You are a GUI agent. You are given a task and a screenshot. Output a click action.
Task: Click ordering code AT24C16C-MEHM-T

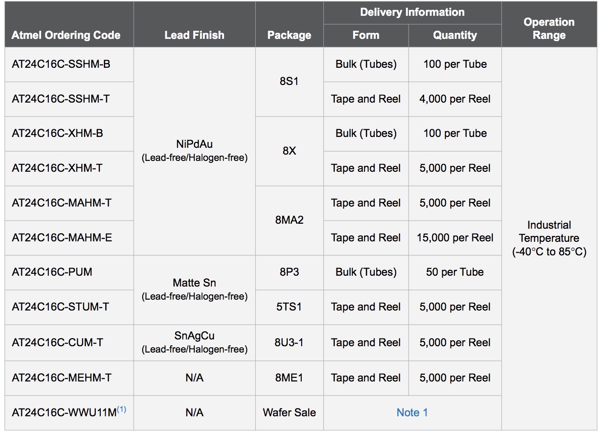click(61, 378)
